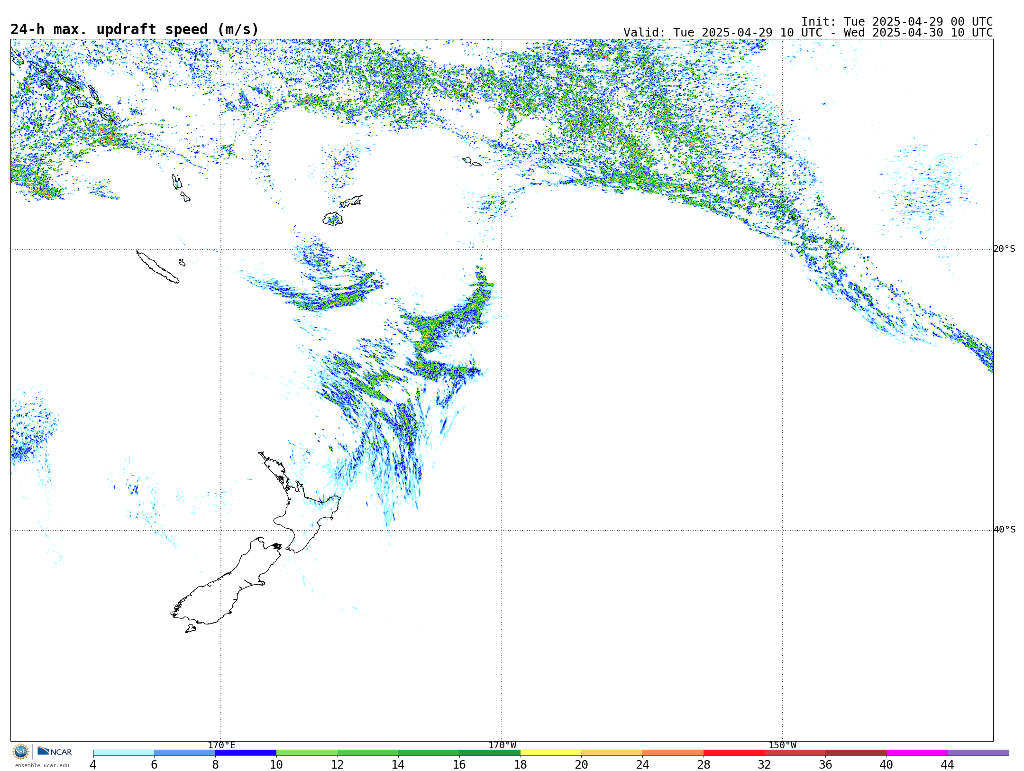This screenshot has width=1024, height=771.
Task: Click the colorbar tick label 4
Action: pos(93,764)
